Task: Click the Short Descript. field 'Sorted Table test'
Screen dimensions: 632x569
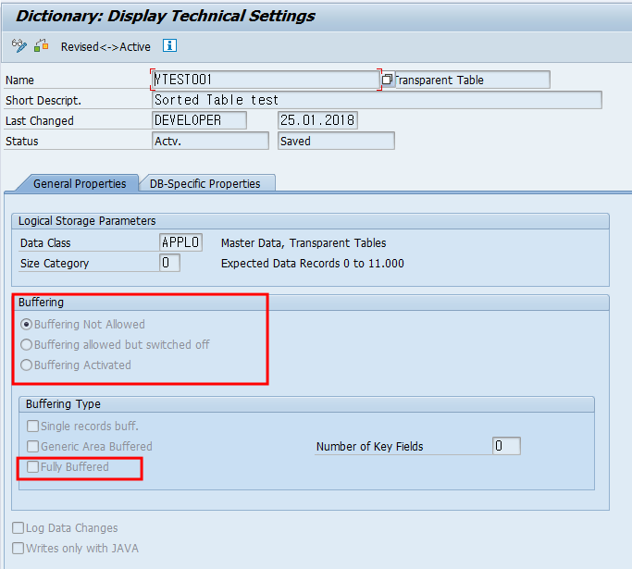Action: click(x=377, y=100)
